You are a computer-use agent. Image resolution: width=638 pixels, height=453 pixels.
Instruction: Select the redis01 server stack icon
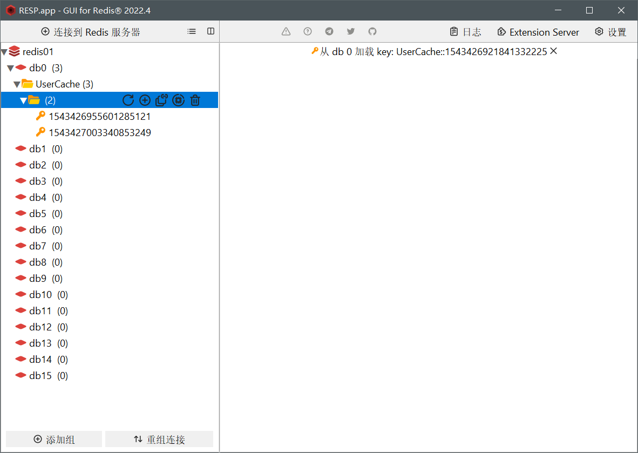pyautogui.click(x=14, y=51)
